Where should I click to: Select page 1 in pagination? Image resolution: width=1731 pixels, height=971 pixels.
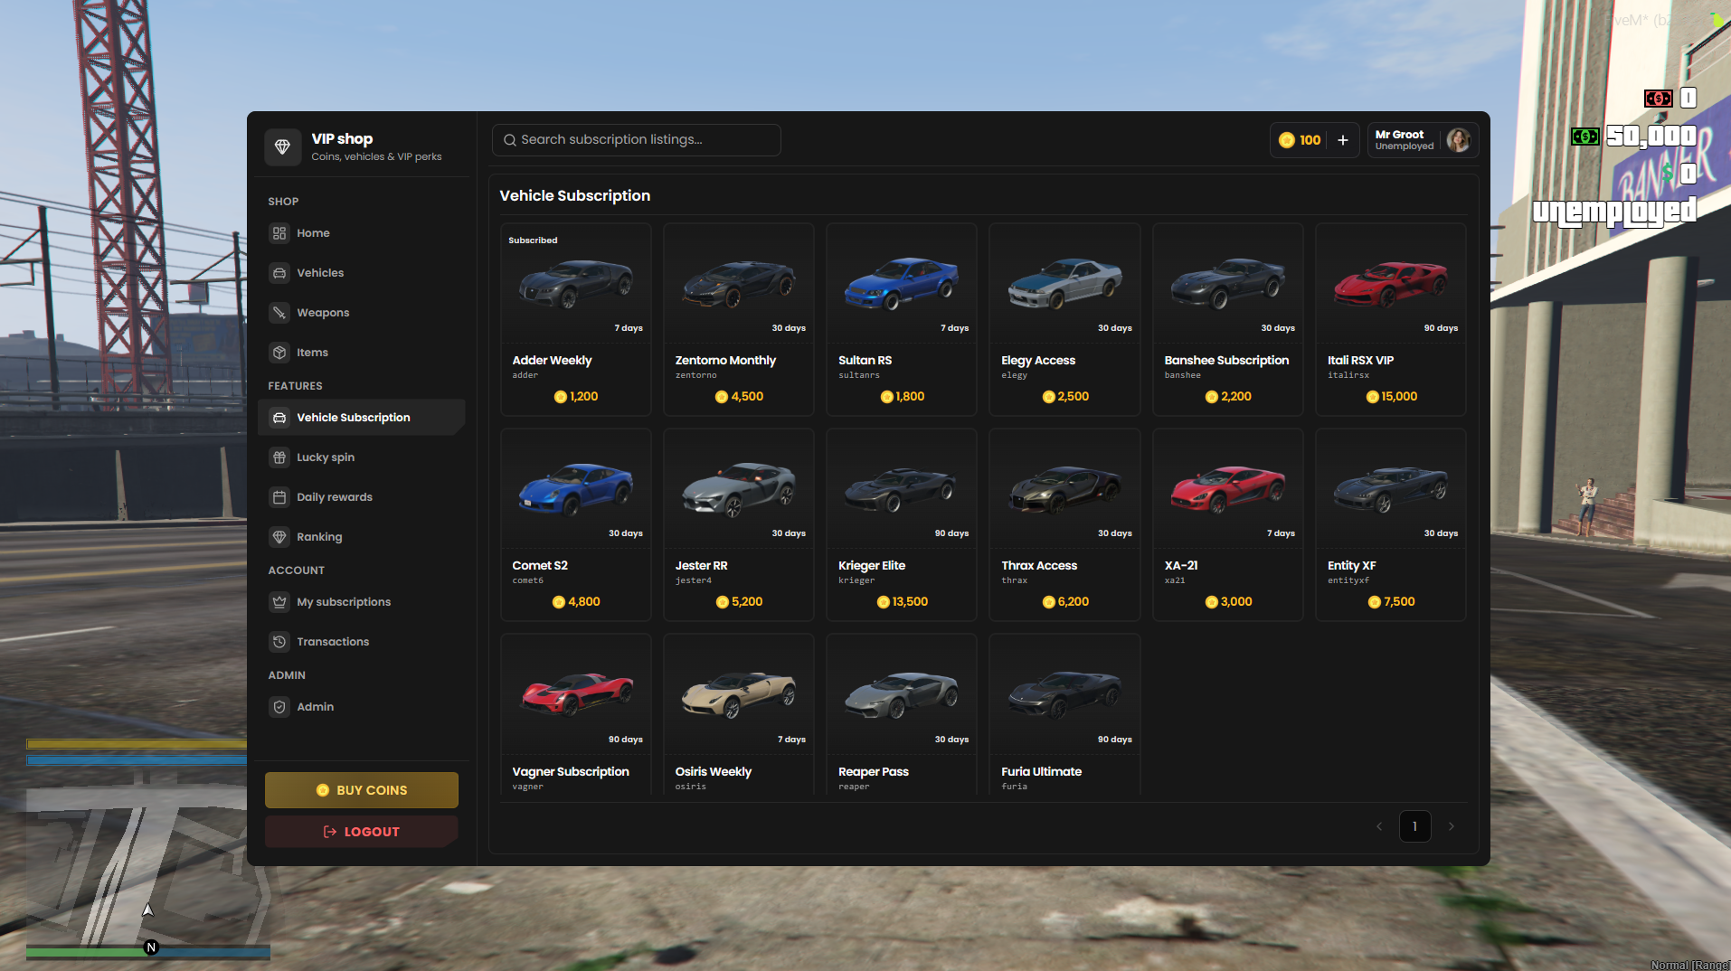coord(1415,826)
